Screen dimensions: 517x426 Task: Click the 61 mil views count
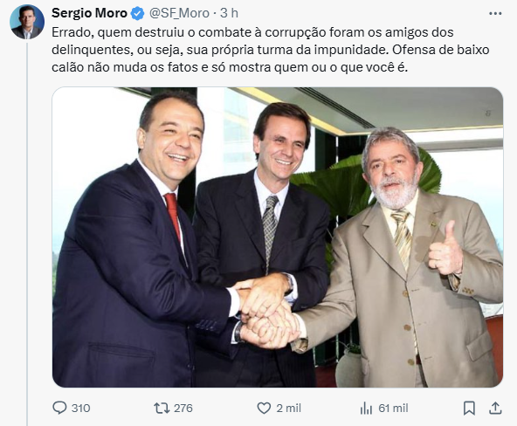point(393,408)
